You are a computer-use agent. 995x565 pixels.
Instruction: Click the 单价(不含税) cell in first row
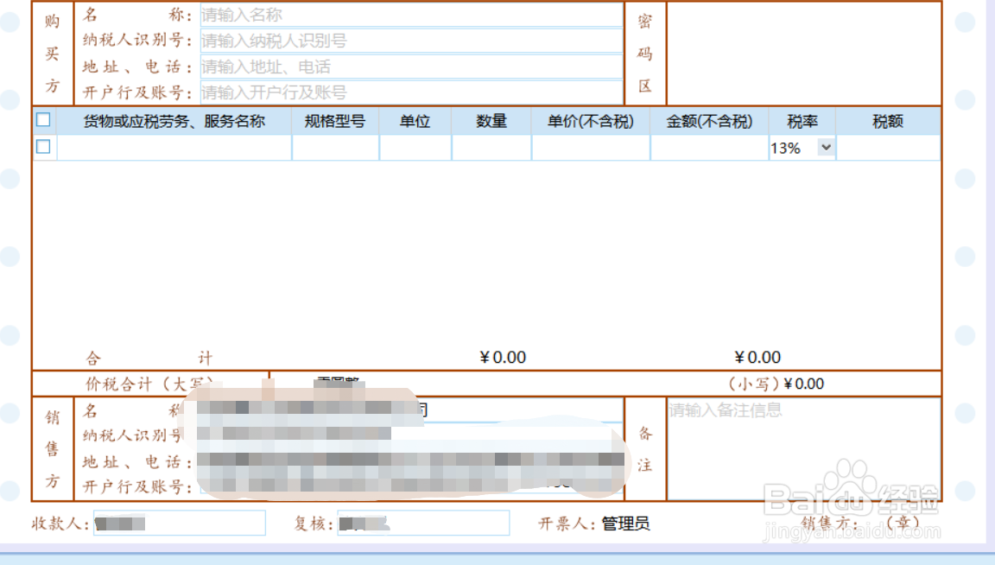point(591,148)
